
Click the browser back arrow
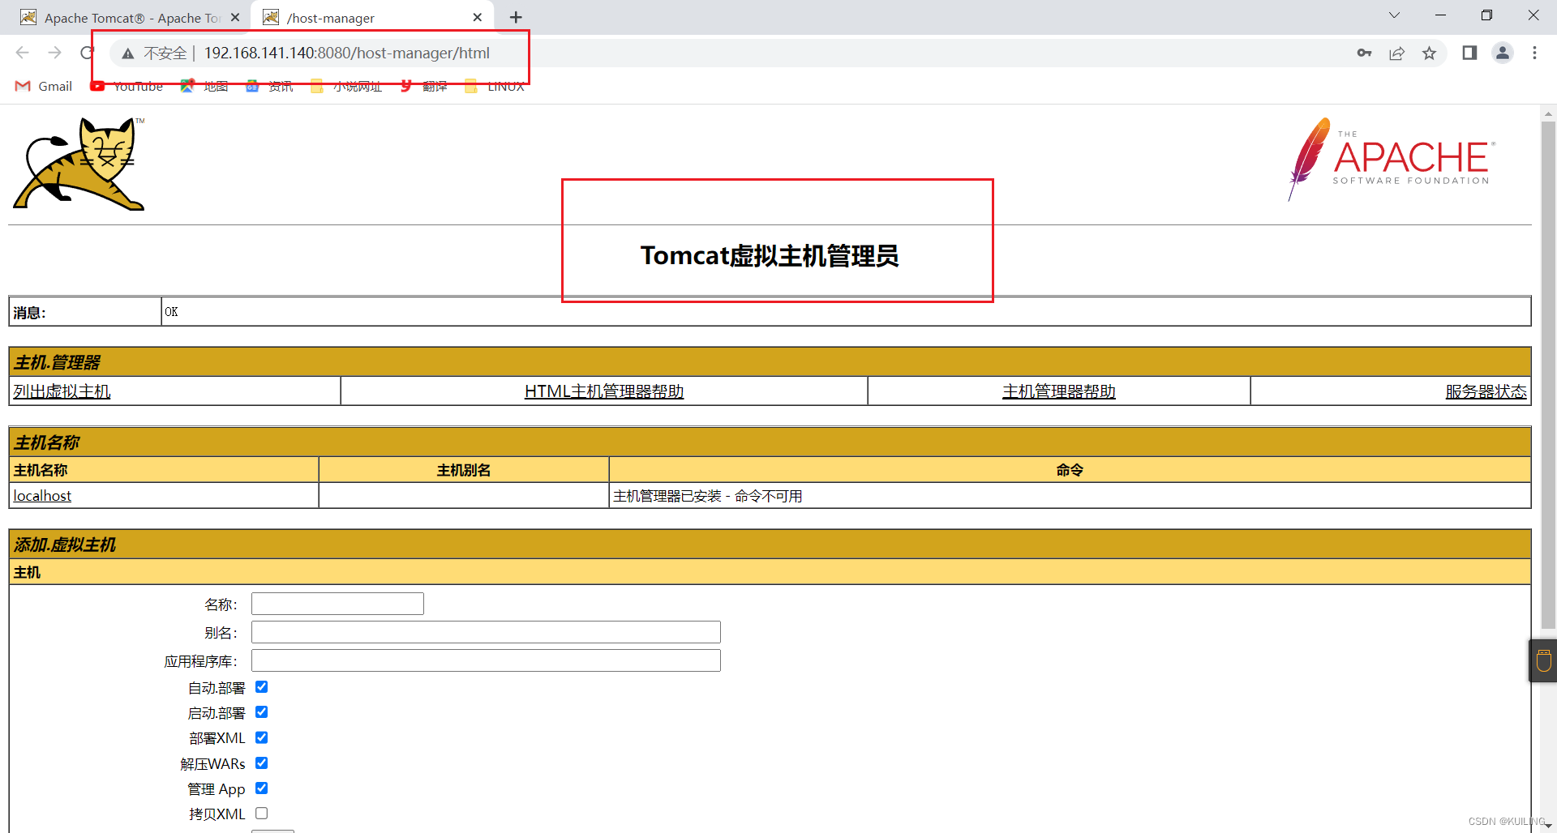pyautogui.click(x=22, y=53)
